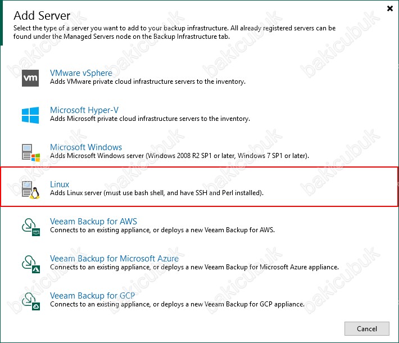Choose the Microsoft Hyper-V option
The width and height of the screenshot is (399, 343).
point(84,110)
